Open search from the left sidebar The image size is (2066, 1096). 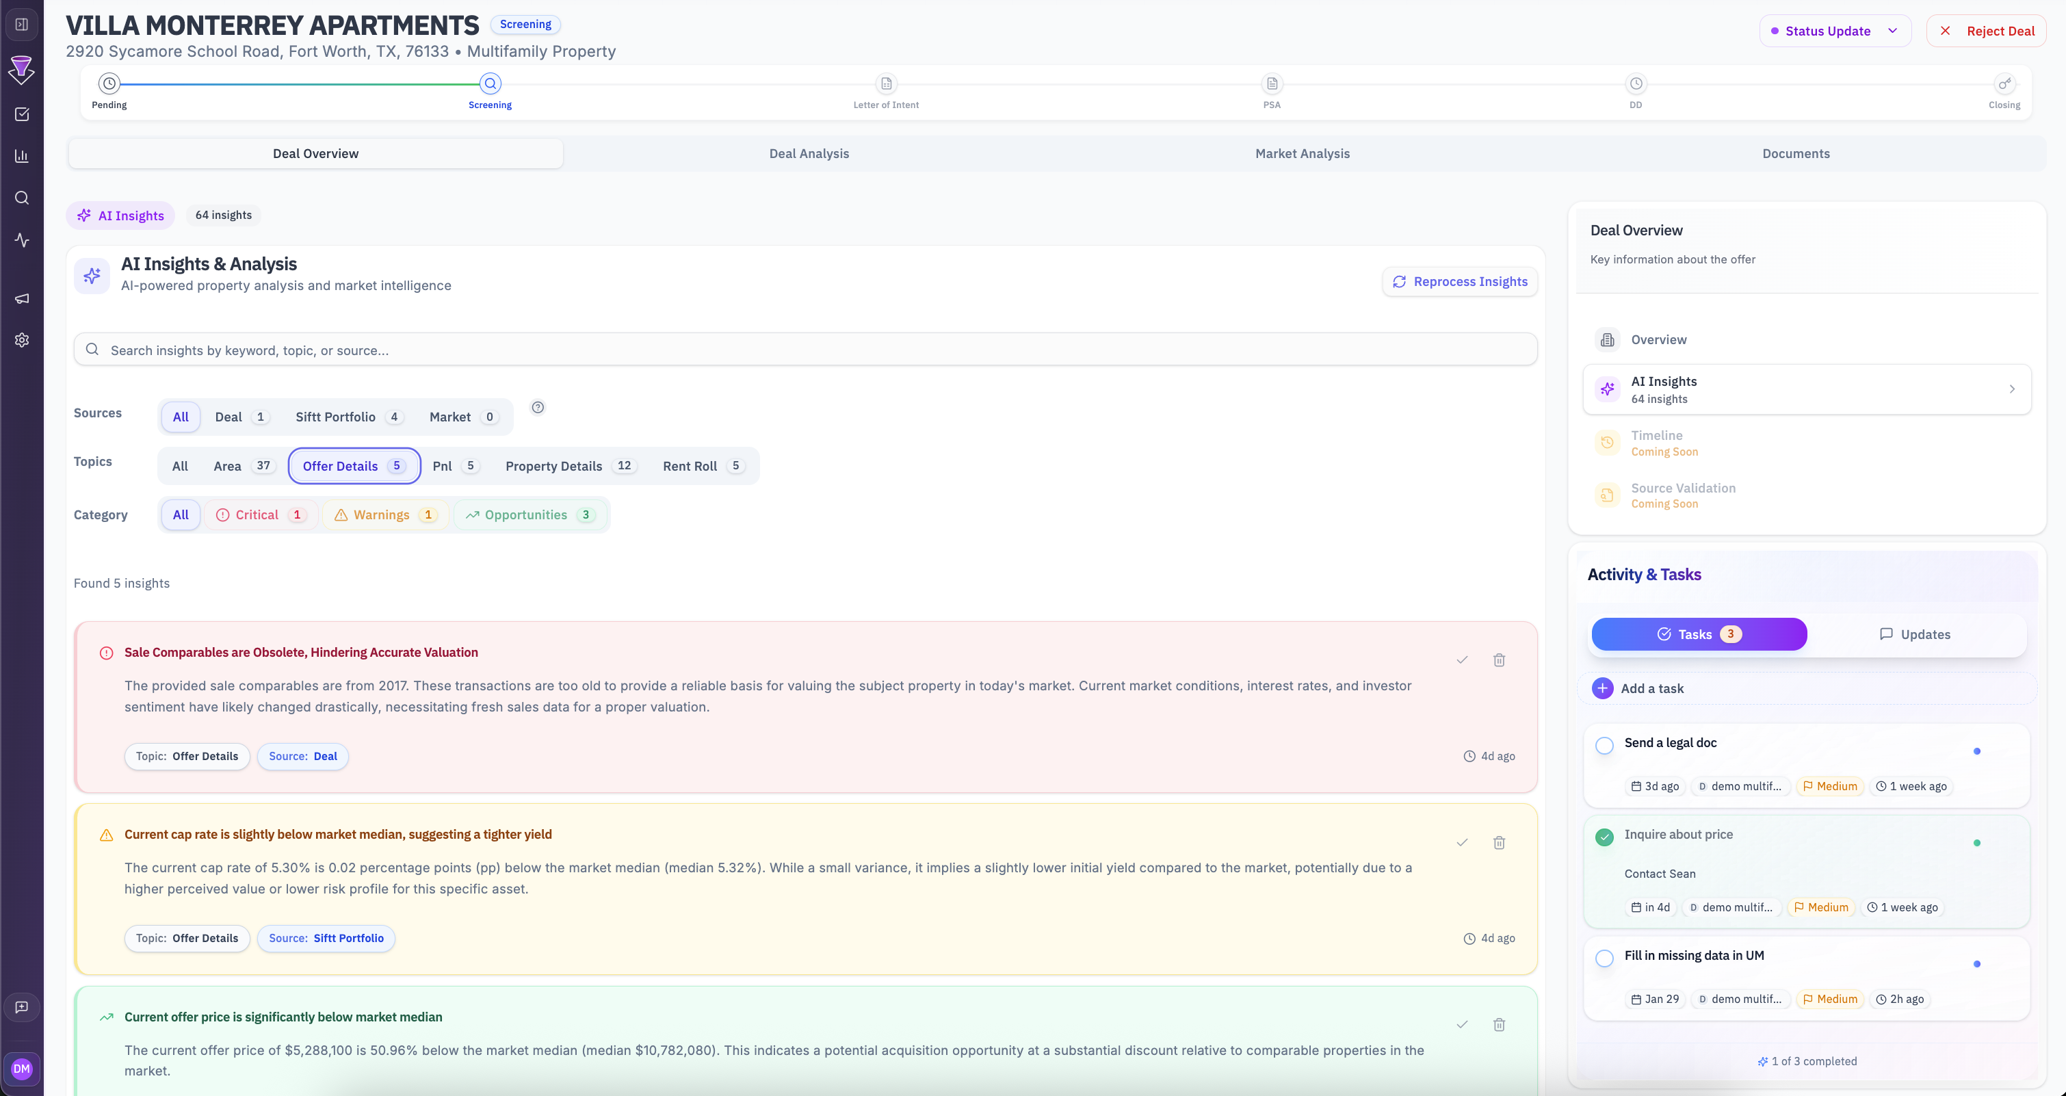(22, 198)
